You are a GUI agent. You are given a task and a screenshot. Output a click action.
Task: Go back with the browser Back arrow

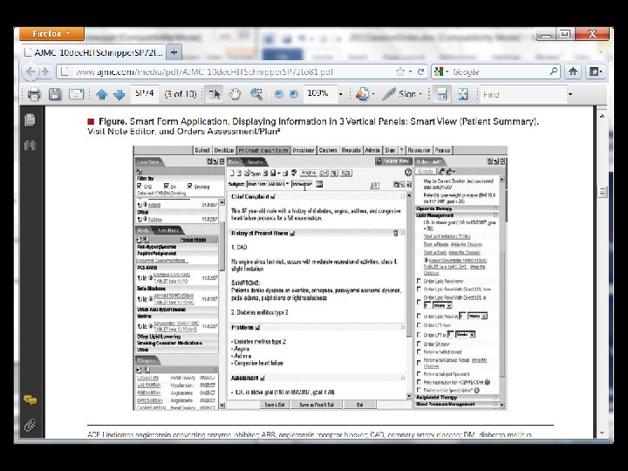(31, 72)
